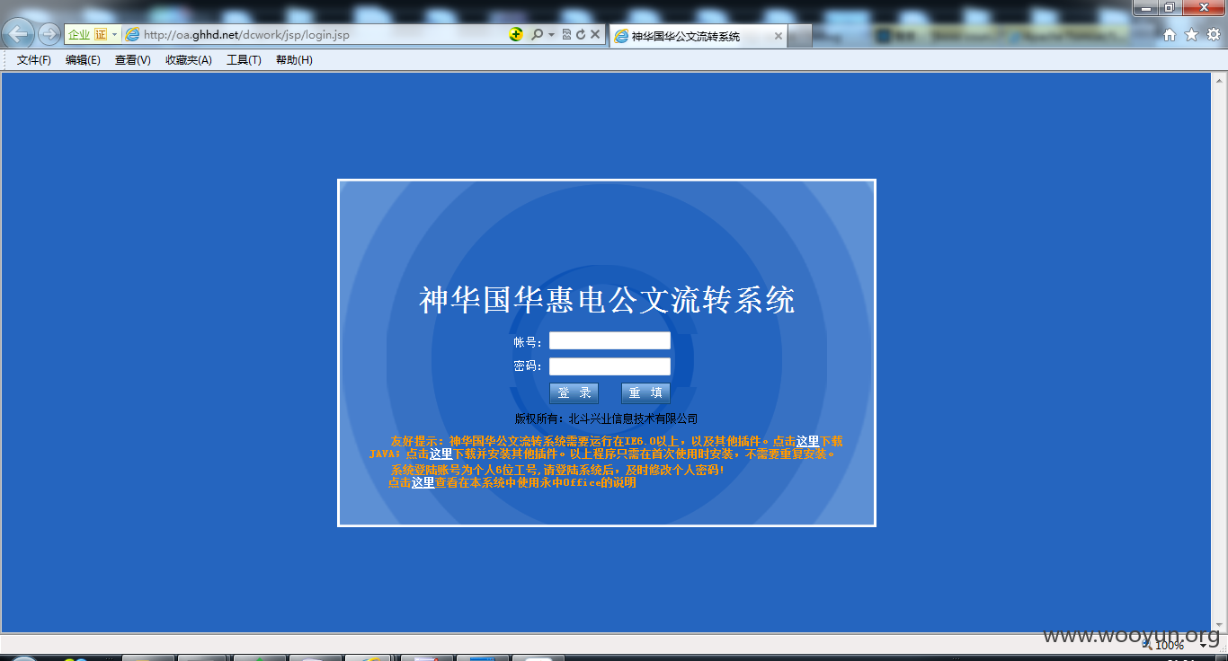Click the IE favicon on the 神华国华公文流转系统 tab
1228x661 pixels.
point(620,36)
